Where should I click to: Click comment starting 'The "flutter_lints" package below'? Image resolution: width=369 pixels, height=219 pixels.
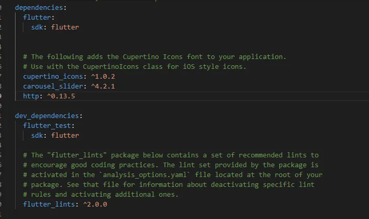point(171,155)
